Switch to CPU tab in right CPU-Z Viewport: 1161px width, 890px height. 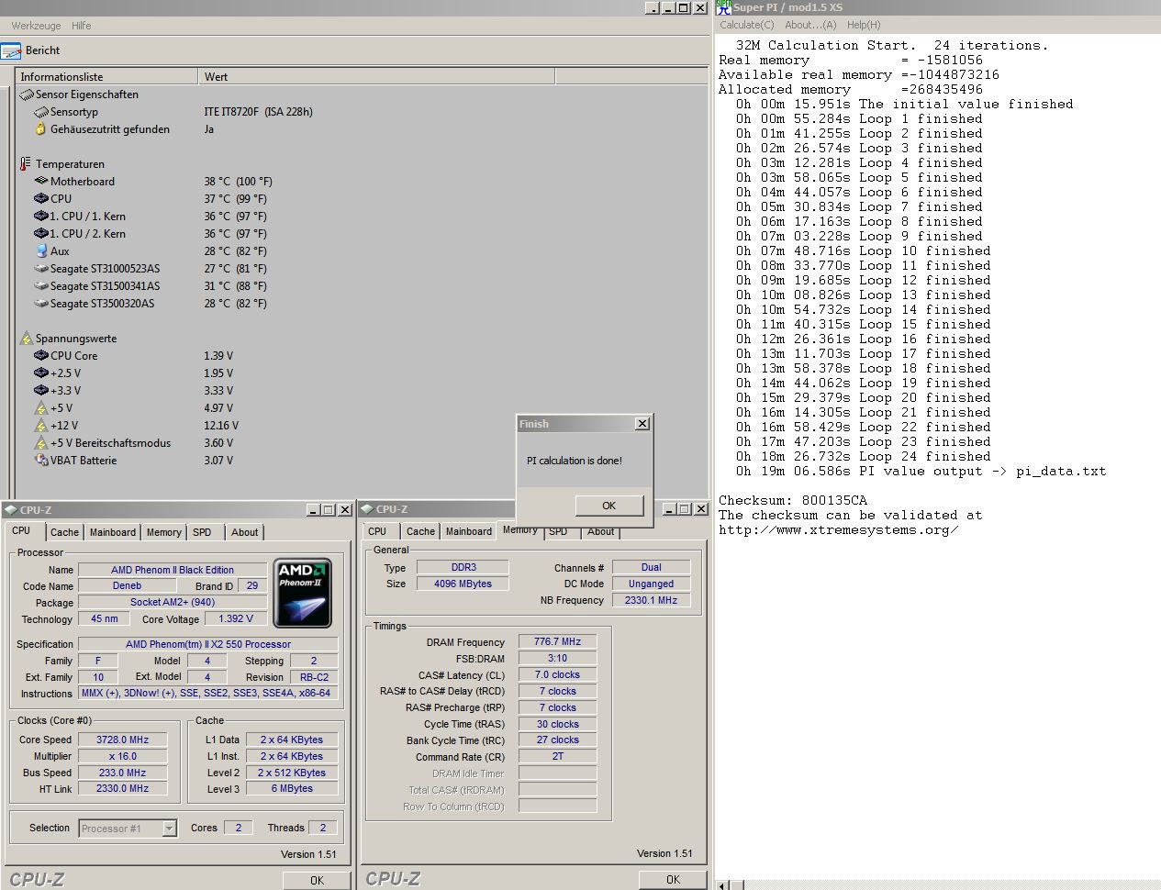(377, 531)
